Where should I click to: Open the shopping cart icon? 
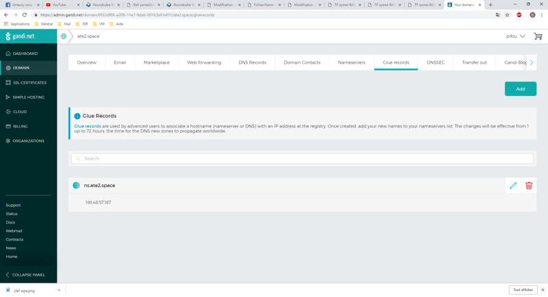[538, 36]
